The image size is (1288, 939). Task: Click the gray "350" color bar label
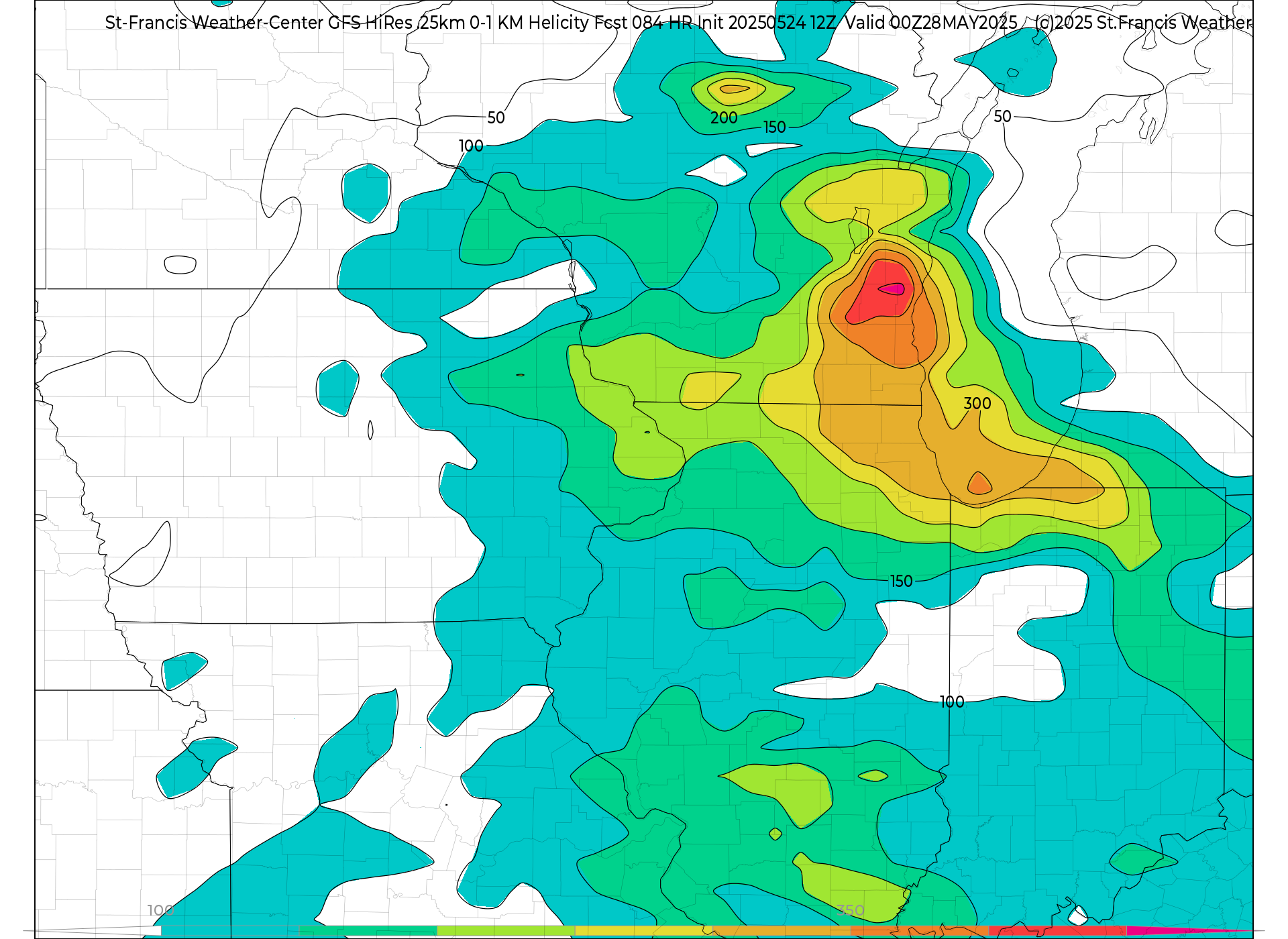click(850, 911)
